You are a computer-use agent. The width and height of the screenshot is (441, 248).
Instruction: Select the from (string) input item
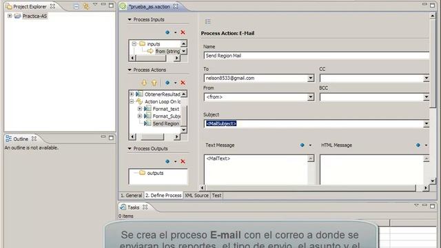click(167, 51)
